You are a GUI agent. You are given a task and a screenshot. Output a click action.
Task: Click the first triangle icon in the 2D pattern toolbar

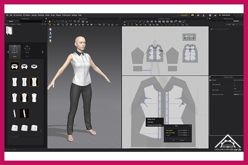(125, 22)
